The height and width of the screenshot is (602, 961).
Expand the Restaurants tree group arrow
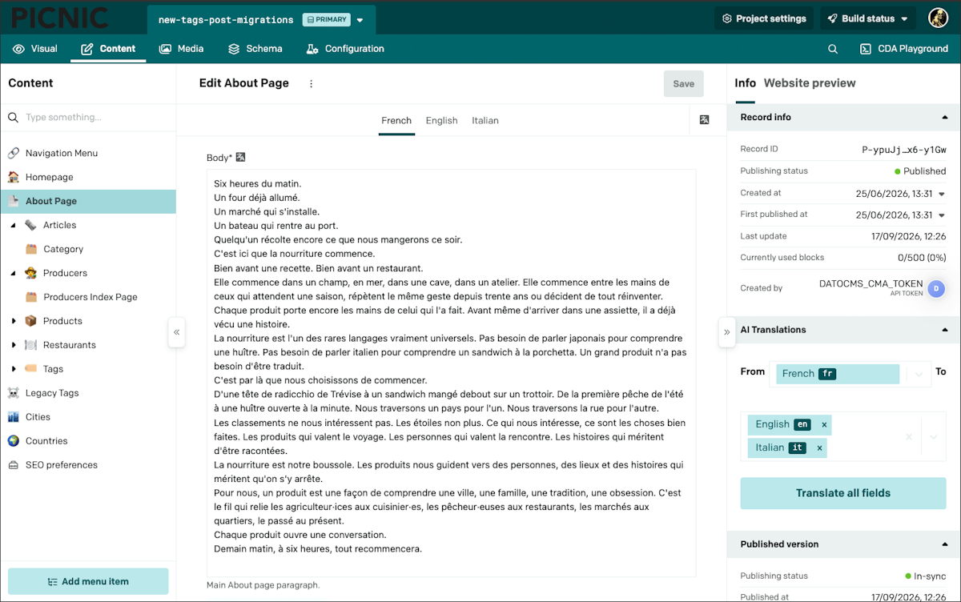click(x=13, y=345)
